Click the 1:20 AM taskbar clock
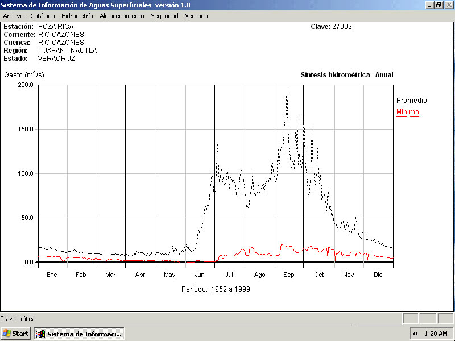Viewport: 455px width, 341px height. (x=436, y=334)
